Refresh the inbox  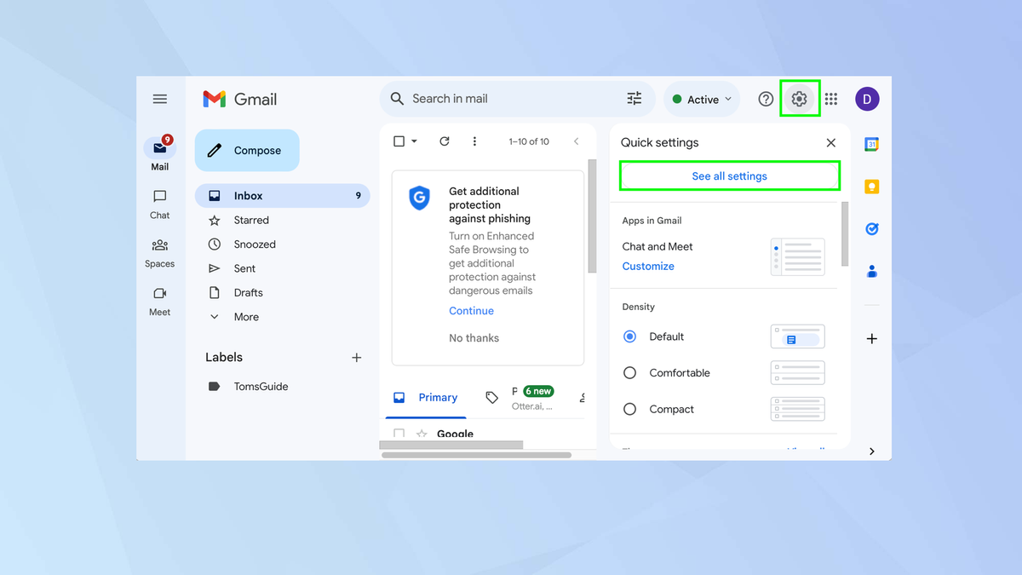pos(444,141)
